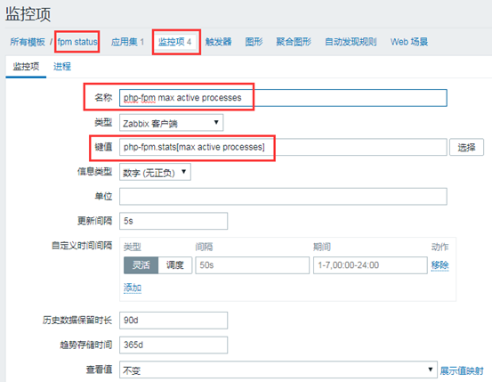
Task: Click the 选择 key button
Action: (x=466, y=147)
